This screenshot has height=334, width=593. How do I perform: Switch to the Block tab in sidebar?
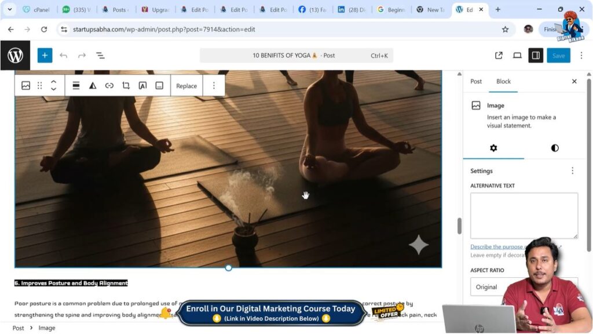(503, 81)
